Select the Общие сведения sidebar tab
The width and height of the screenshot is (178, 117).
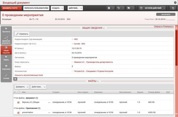click(x=6, y=50)
